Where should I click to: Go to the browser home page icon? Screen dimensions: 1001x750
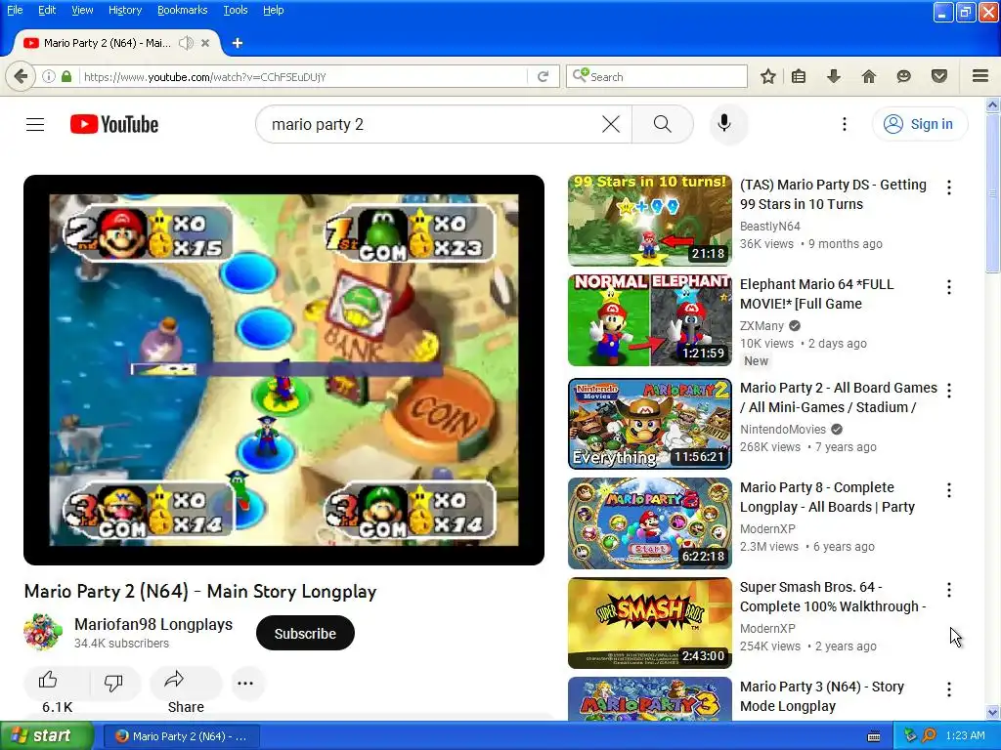coord(868,76)
